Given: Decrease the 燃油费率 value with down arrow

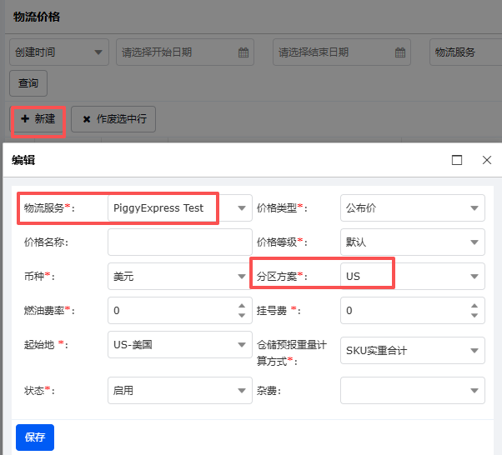Looking at the screenshot, I should 242,316.
